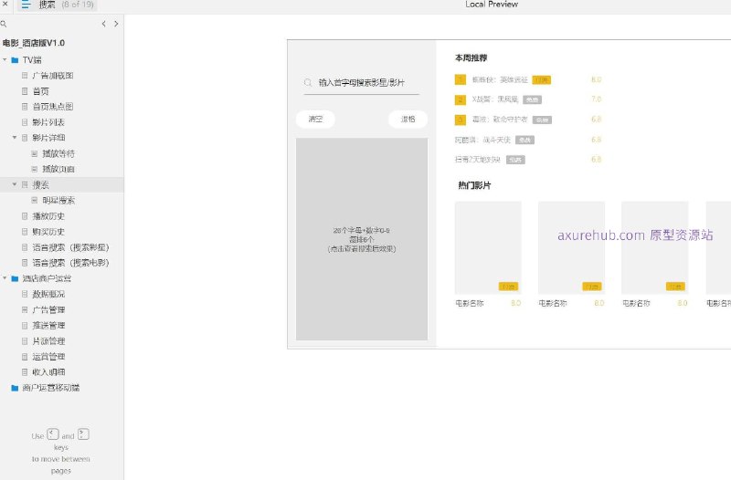Open the 播放历史 page
Screen dimensions: 731x480
coord(48,216)
